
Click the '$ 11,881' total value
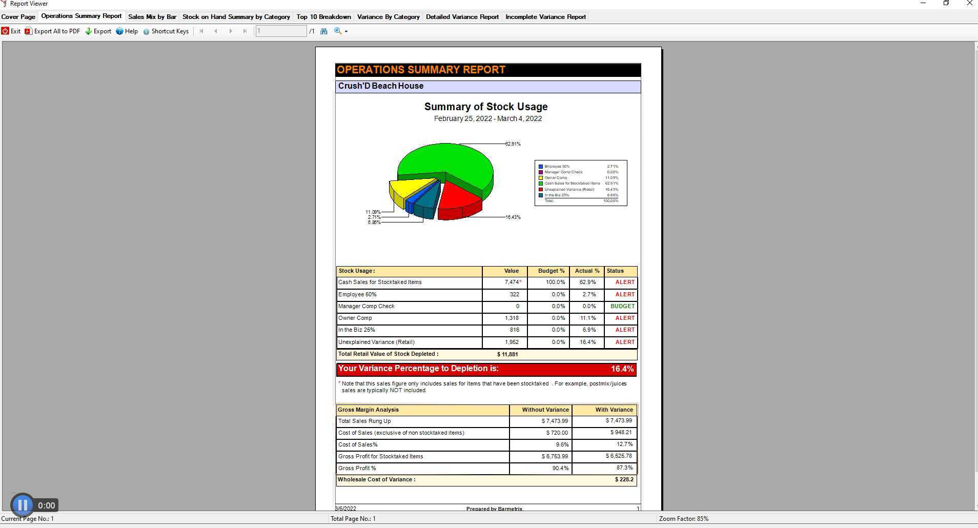(x=507, y=354)
